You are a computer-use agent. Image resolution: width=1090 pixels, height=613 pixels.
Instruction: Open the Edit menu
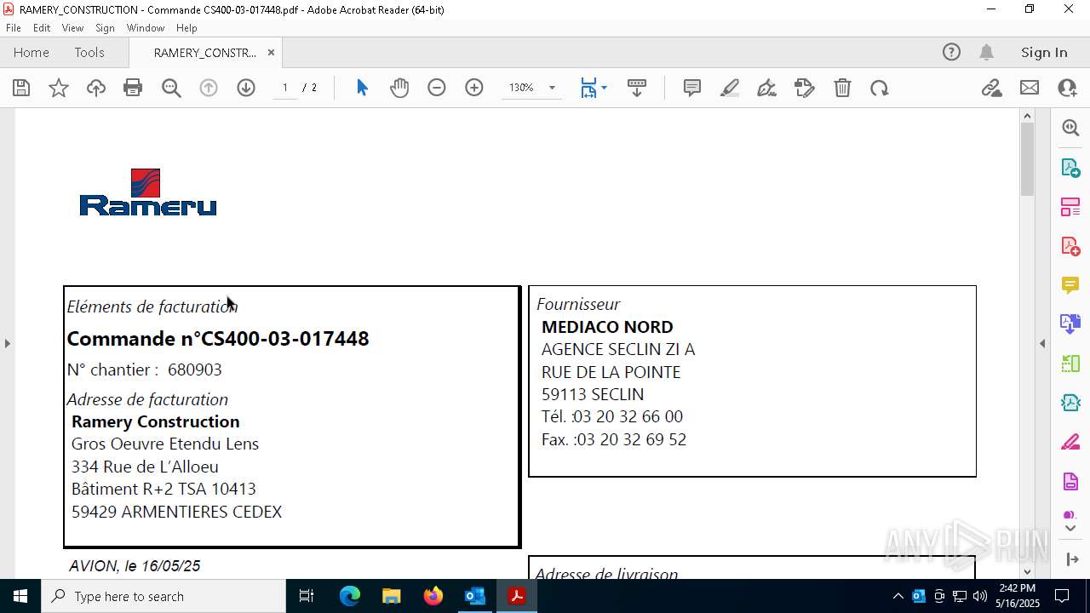pyautogui.click(x=42, y=28)
